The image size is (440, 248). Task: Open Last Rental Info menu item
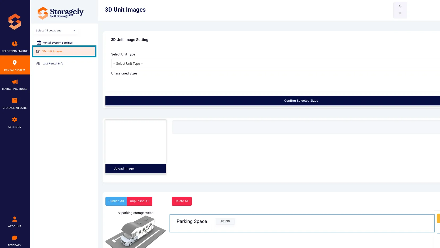pos(53,64)
